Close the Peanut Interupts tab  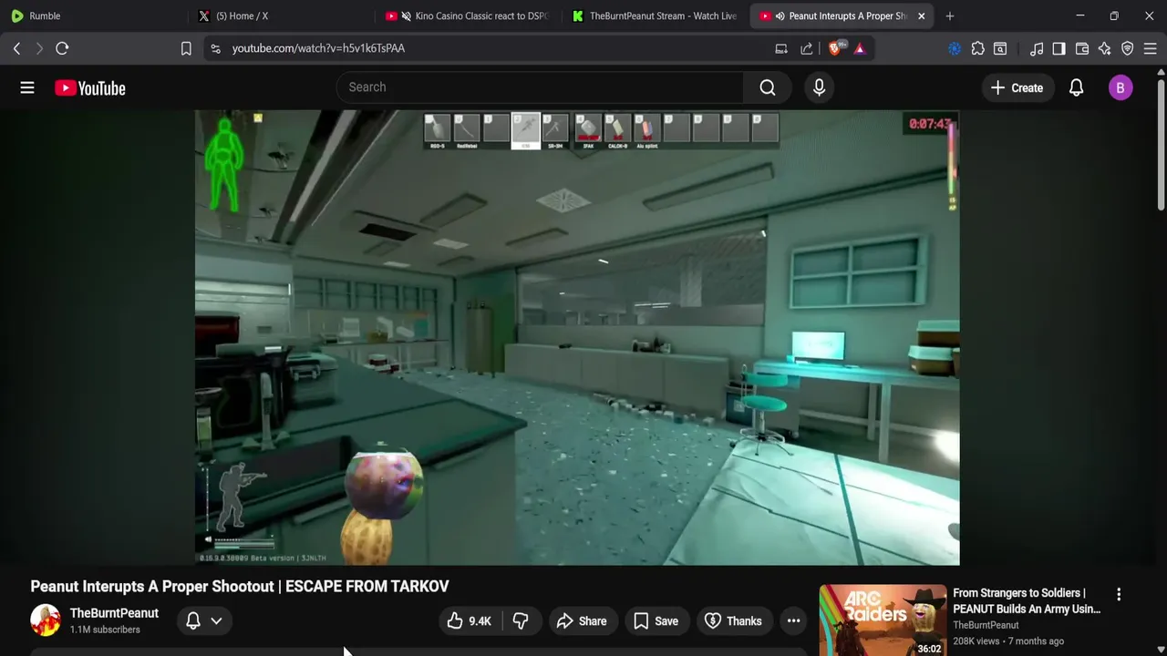[921, 15]
